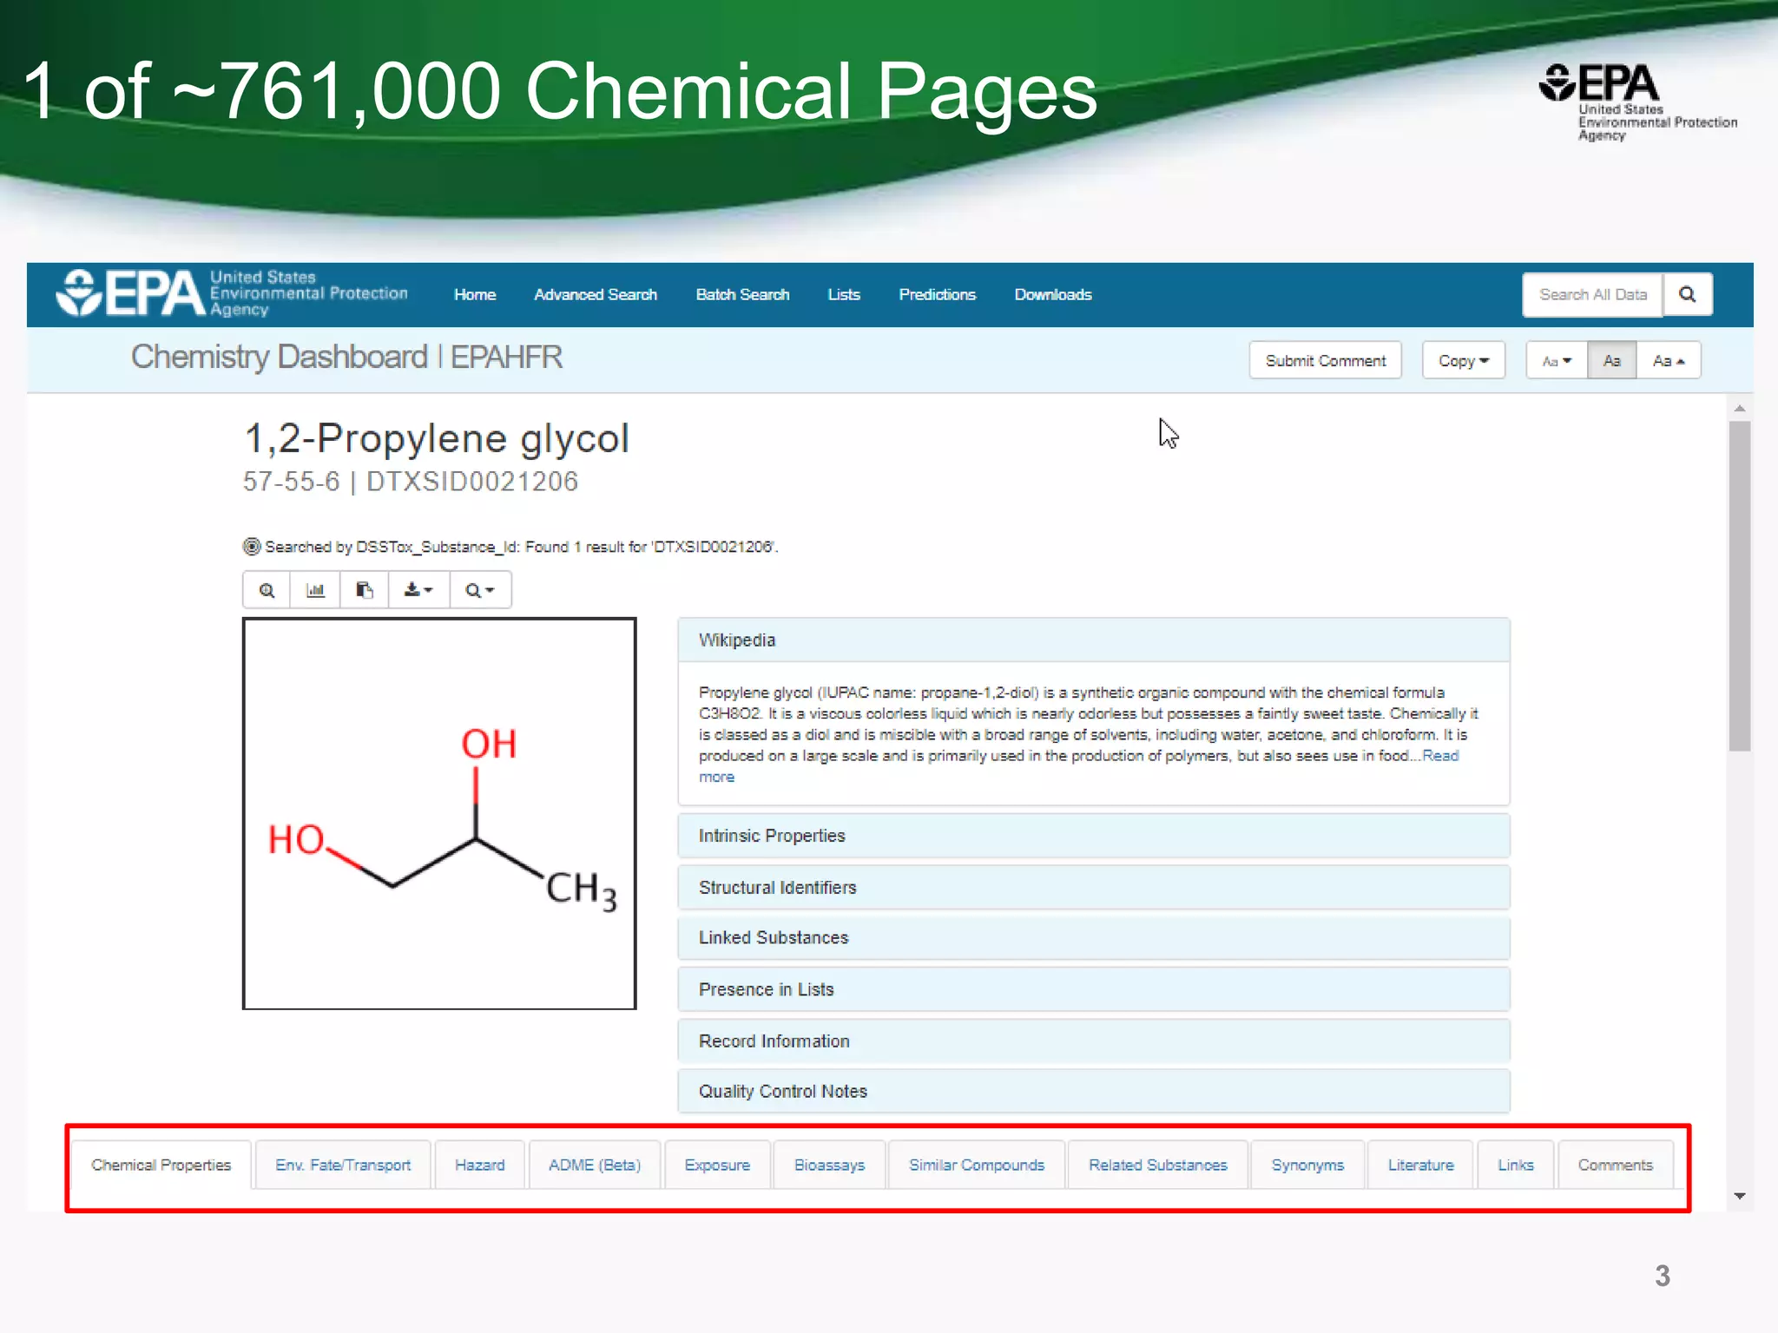Screen dimensions: 1778x1333
Task: Click the propylene glycol structure image
Action: click(439, 813)
